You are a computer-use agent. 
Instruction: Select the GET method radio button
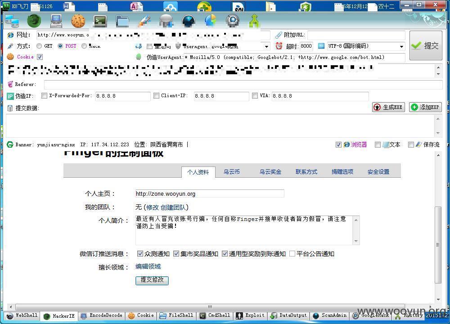pos(39,46)
